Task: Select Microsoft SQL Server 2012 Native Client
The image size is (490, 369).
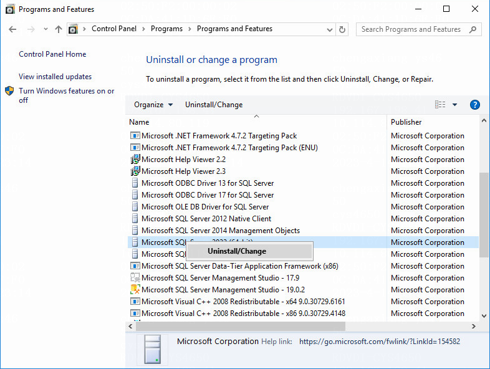Action: coord(206,219)
